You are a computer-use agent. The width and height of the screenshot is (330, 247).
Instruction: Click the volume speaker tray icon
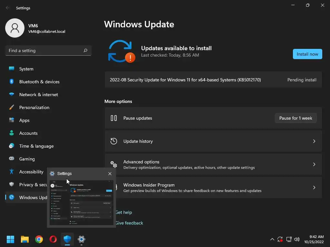tap(297, 239)
